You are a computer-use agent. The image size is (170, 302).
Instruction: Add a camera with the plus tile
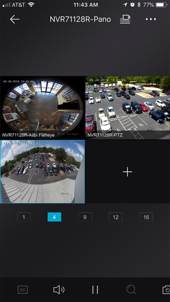click(127, 171)
